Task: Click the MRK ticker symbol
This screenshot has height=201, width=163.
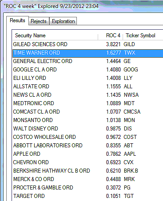Action: (x=129, y=179)
